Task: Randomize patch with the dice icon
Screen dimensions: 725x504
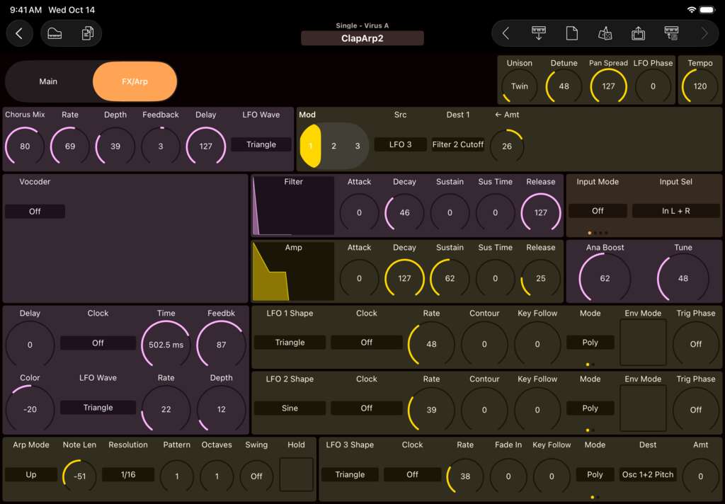Action: [605, 33]
